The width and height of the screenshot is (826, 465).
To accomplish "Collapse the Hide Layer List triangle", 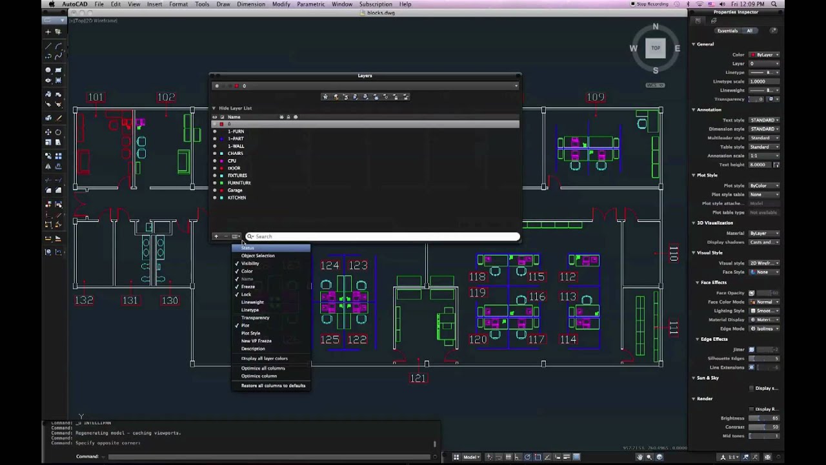I will [x=214, y=108].
